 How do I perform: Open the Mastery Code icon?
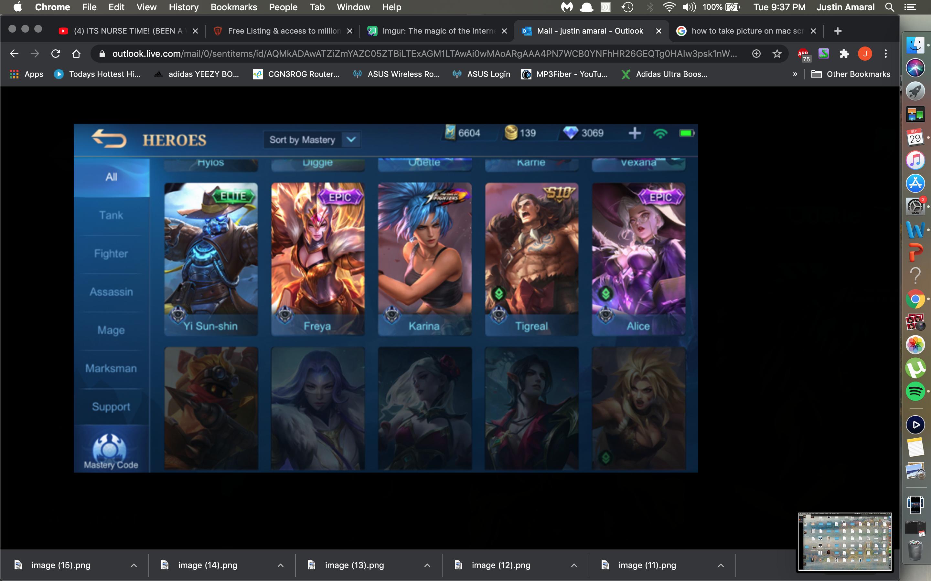click(111, 450)
